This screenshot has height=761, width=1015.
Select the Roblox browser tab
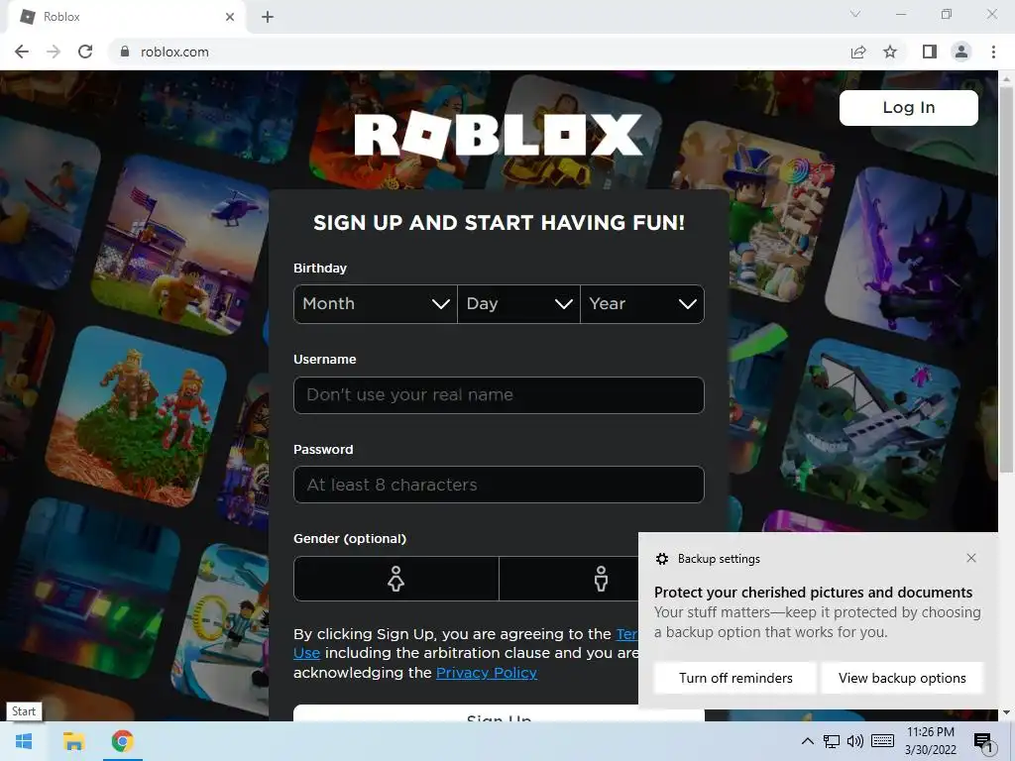tap(127, 18)
